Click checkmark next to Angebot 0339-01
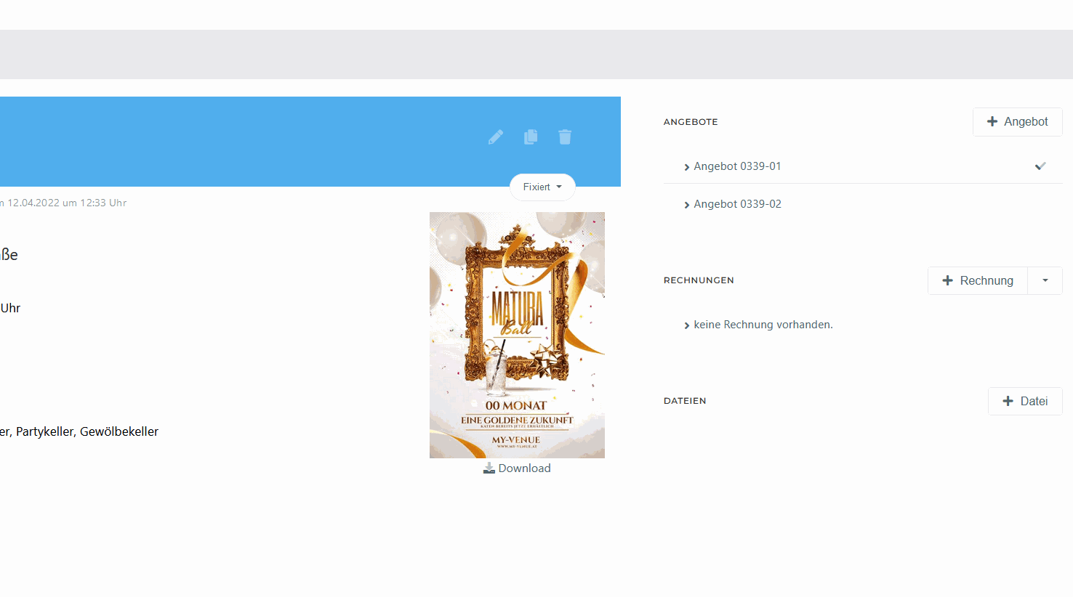This screenshot has width=1073, height=597. click(1040, 166)
